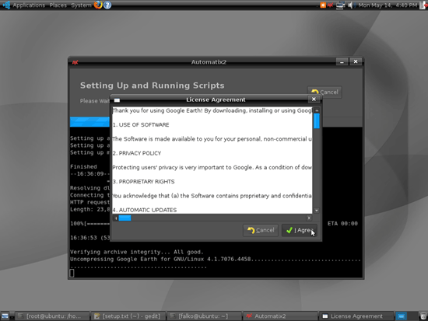Viewport: 428px width, 321px height.
Task: Open the Help icon in top panel
Action: 107,5
